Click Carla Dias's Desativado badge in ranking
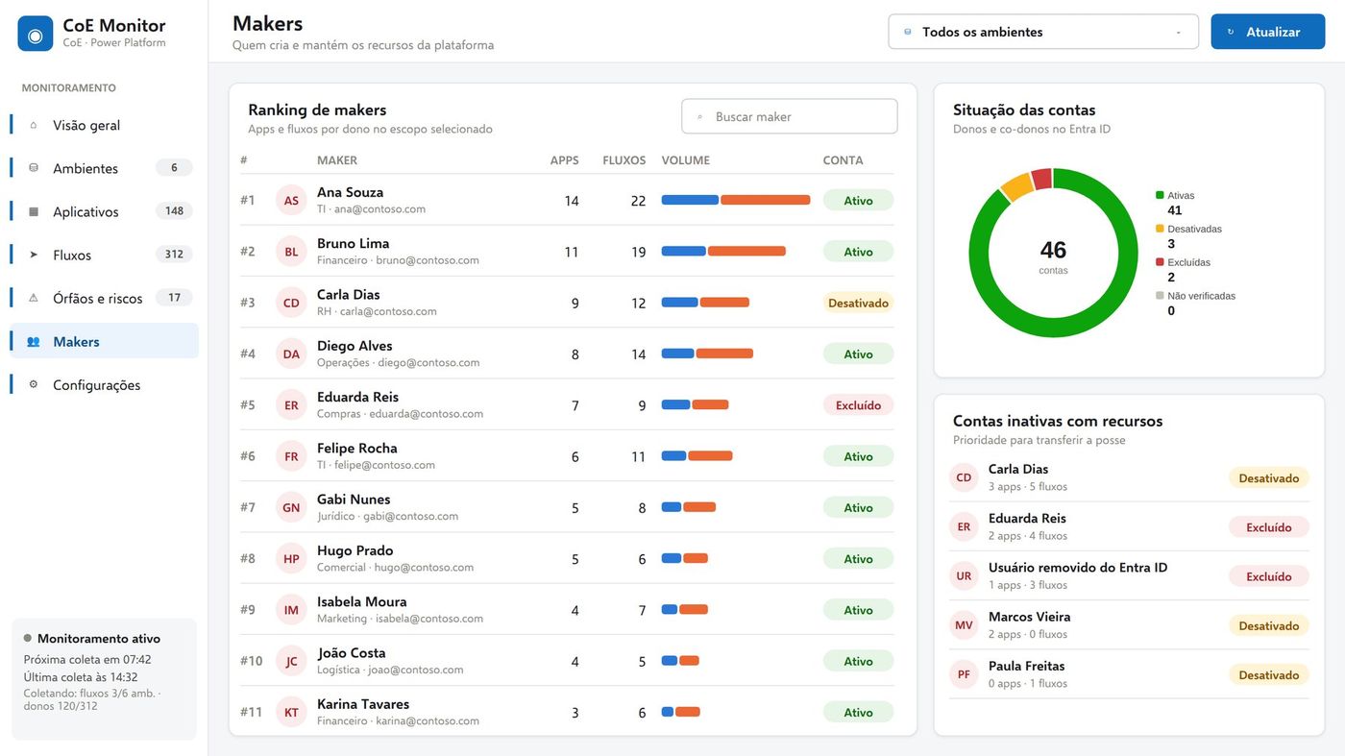The height and width of the screenshot is (756, 1345). pos(858,303)
